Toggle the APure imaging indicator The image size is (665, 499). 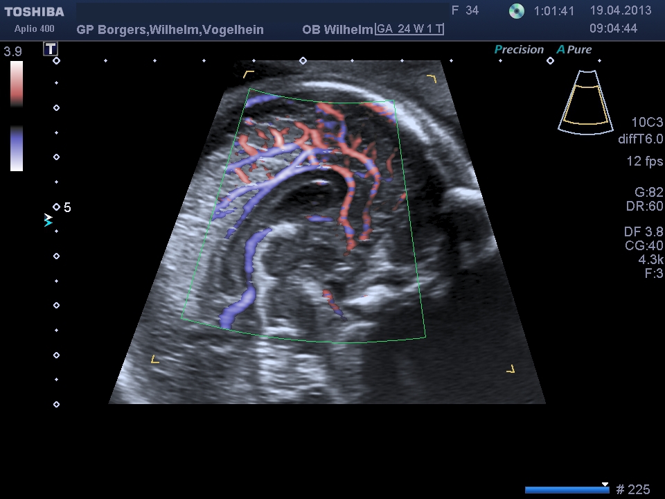(574, 50)
